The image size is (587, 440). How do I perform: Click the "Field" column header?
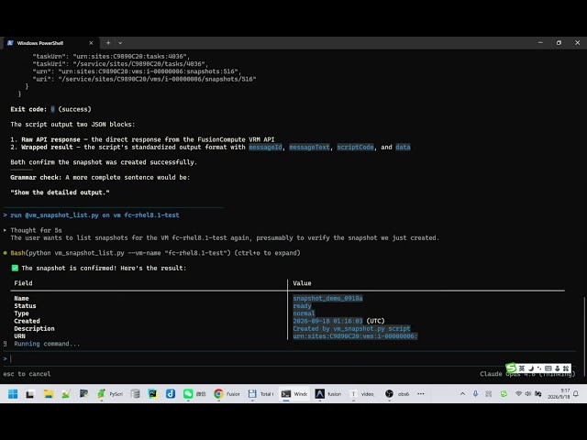point(23,283)
